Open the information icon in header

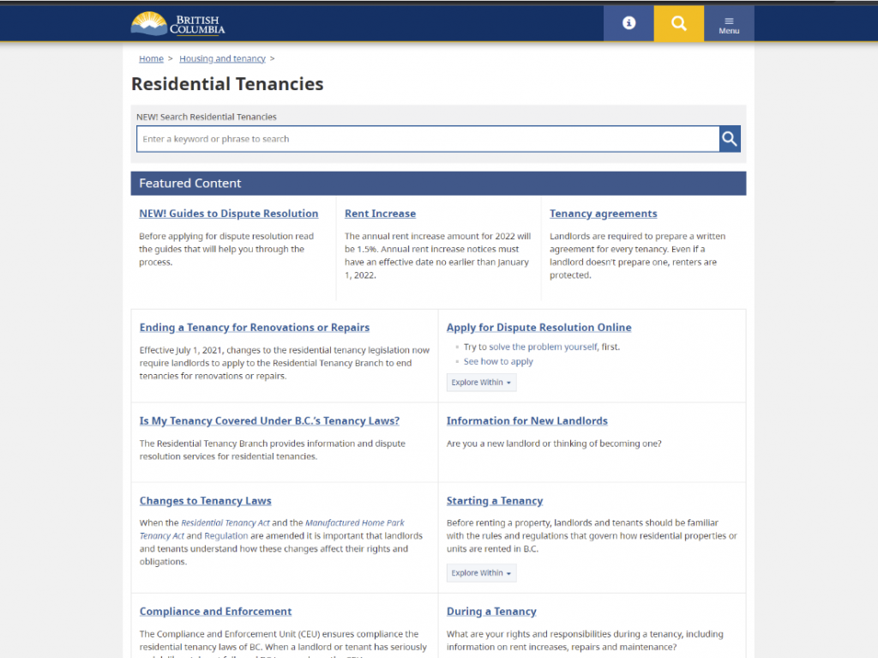[628, 23]
